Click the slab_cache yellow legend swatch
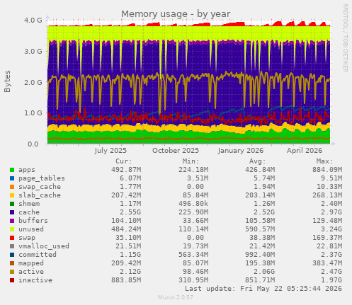352x305 pixels. pos(12,195)
